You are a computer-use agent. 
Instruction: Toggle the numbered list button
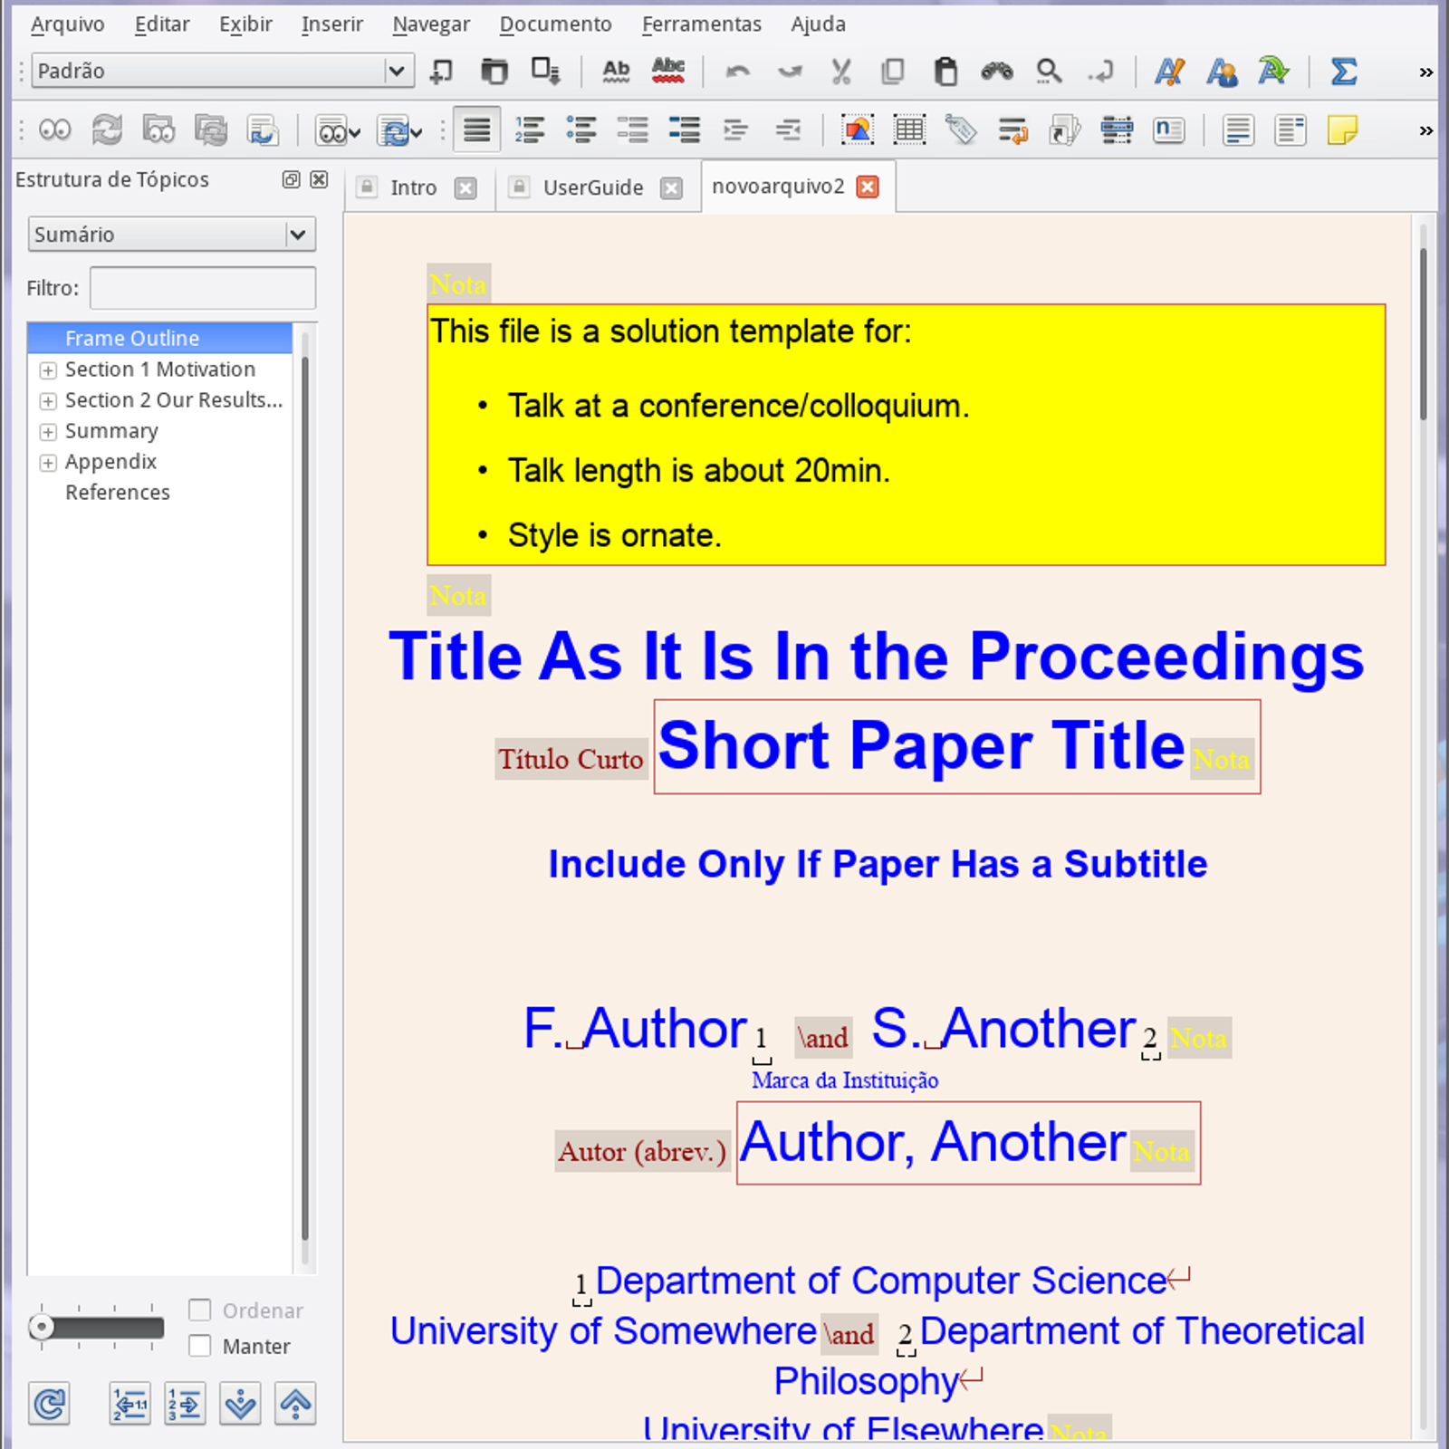pyautogui.click(x=530, y=130)
